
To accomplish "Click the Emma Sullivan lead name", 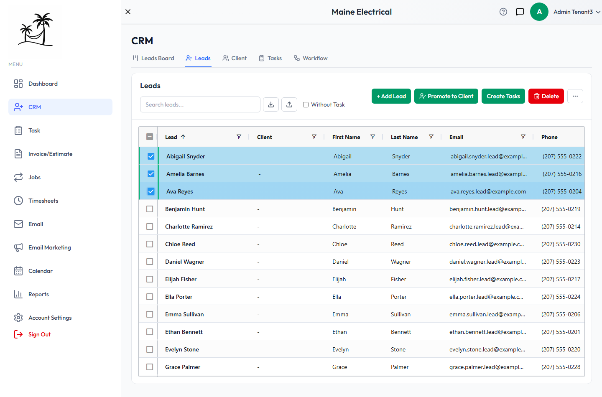I will 184,314.
